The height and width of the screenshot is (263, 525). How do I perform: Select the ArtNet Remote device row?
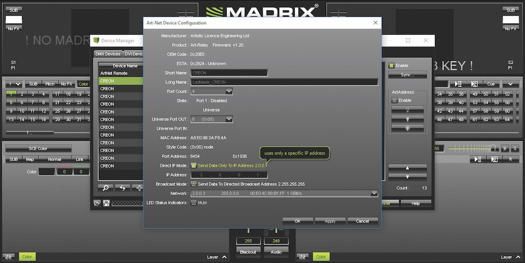121,73
